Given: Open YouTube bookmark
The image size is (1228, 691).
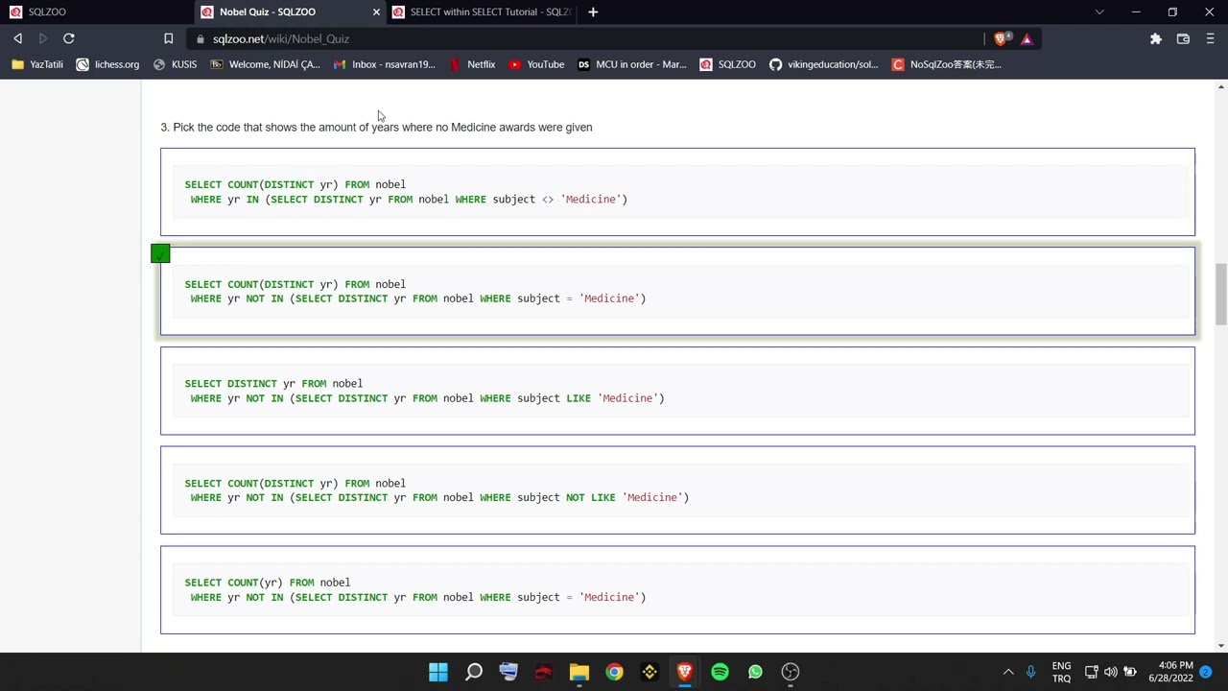Looking at the screenshot, I should click(536, 64).
